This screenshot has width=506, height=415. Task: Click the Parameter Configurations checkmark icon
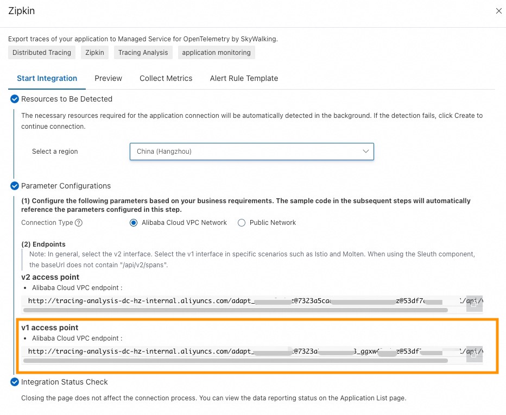pos(15,186)
